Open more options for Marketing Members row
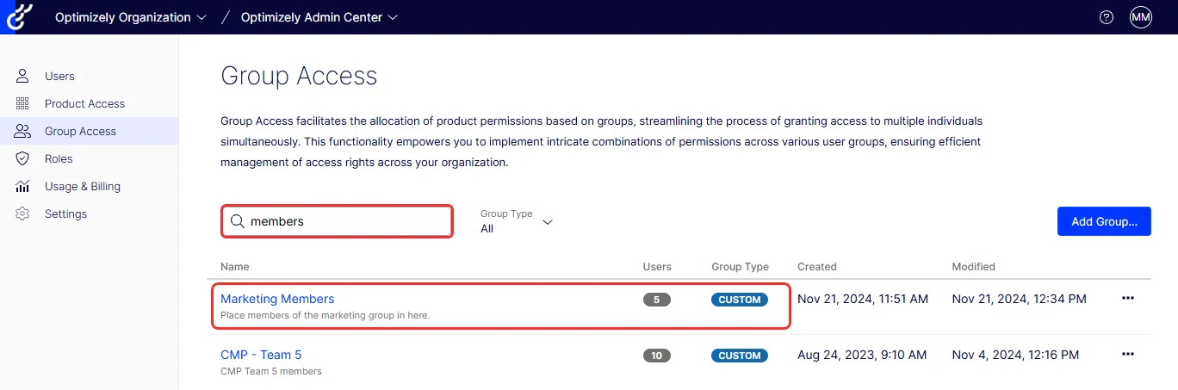 click(x=1128, y=299)
